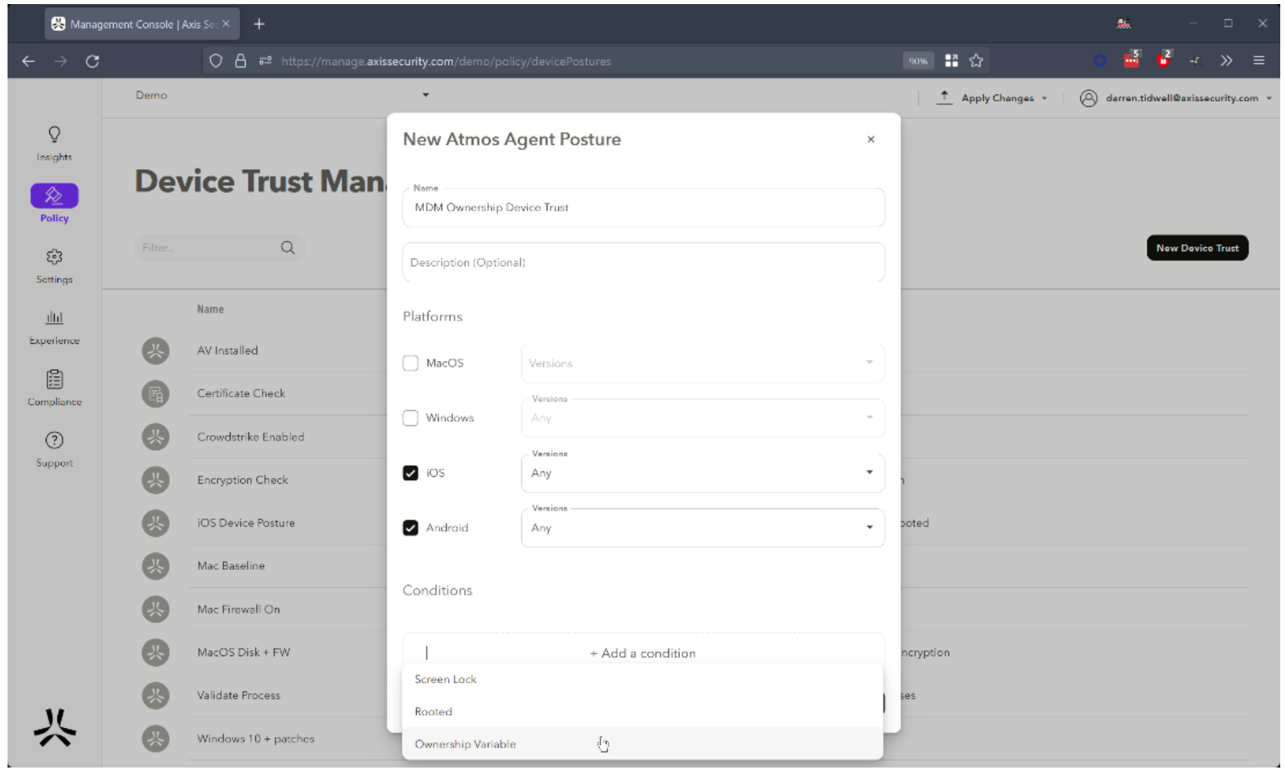
Task: Click New Device Trust button
Action: [1197, 248]
